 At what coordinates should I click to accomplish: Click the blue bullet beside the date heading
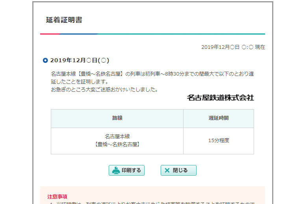click(45, 60)
